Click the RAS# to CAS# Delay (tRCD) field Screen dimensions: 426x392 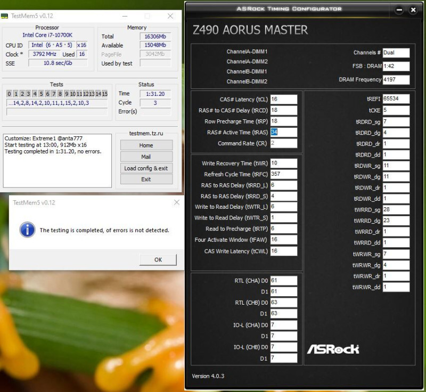tap(284, 110)
